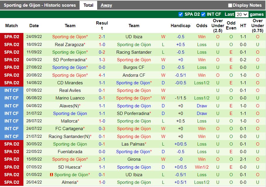Click Las Palmas team name
Screen dimensions: 266x187
pos(133,144)
